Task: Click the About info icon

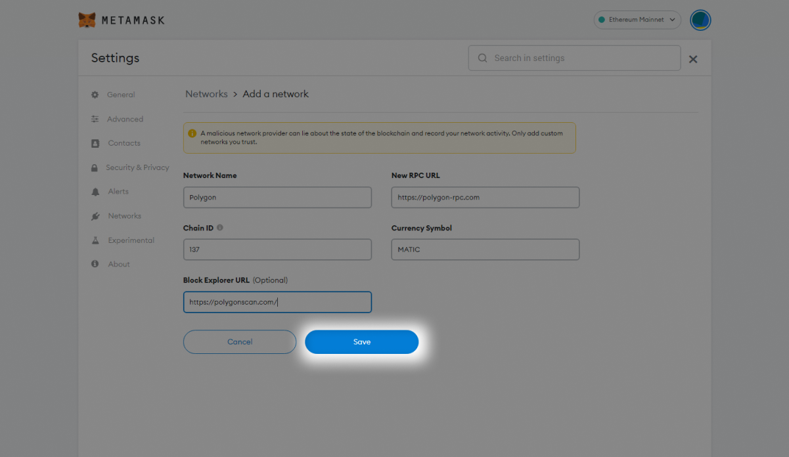Action: point(95,264)
